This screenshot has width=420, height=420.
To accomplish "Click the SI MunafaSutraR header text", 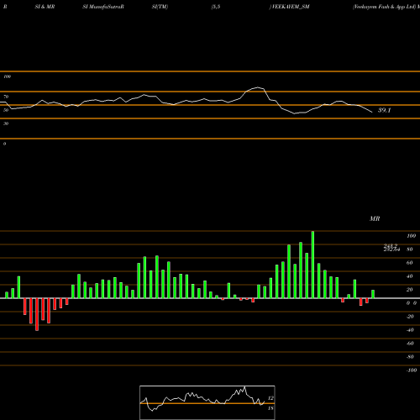I will coord(103,7).
